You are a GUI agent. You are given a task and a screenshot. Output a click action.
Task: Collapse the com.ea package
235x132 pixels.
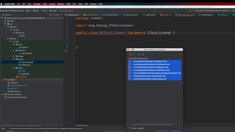tap(14, 33)
